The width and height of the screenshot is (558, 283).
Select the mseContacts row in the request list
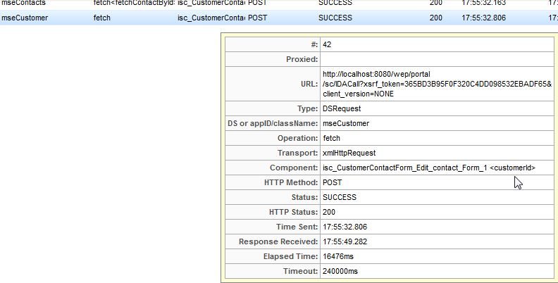pyautogui.click(x=24, y=4)
